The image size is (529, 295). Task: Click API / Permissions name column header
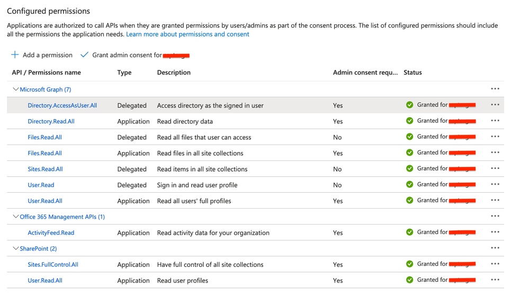click(x=46, y=72)
